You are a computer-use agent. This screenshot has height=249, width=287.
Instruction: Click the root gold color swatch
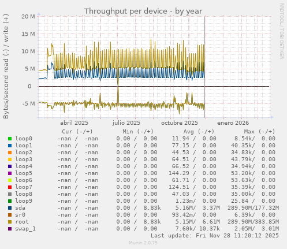[x=10, y=222]
